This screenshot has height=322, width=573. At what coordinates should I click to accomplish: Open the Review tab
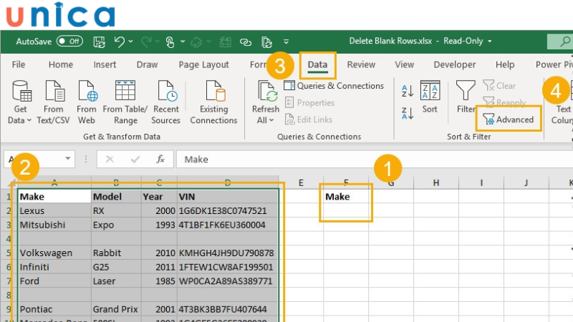[361, 64]
